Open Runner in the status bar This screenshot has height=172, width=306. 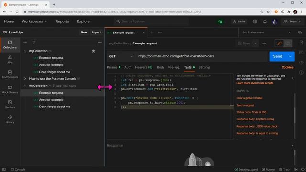pyautogui.click(x=268, y=169)
